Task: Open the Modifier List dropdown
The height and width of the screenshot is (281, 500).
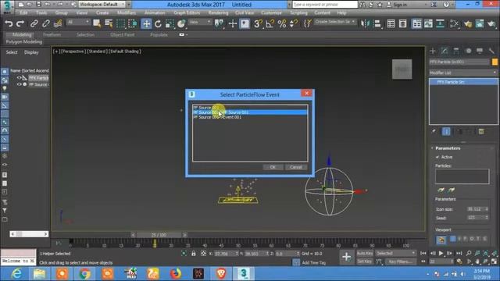Action: (463, 73)
